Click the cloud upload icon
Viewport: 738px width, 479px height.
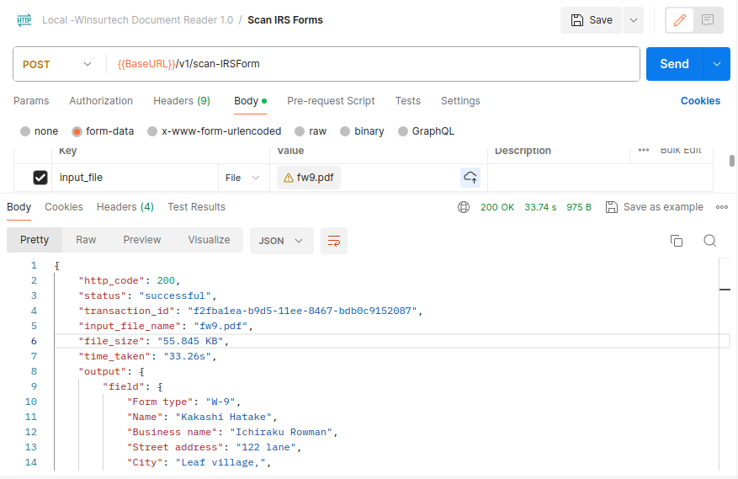pyautogui.click(x=470, y=178)
